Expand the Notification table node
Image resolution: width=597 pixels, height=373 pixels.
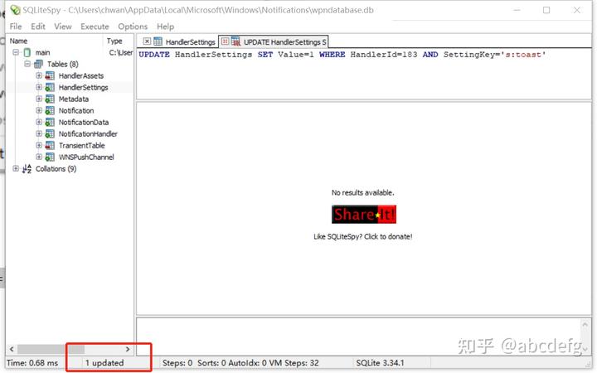[39, 110]
